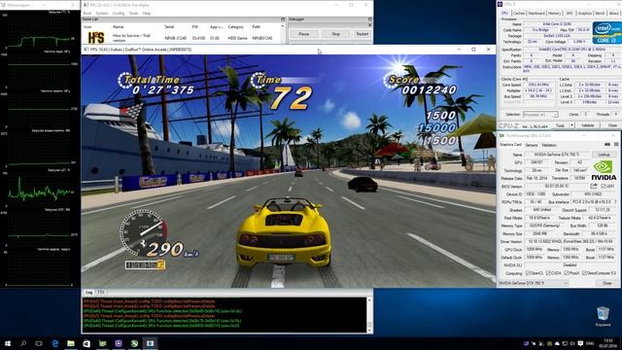Click the Game List vertical scrollbar
The height and width of the screenshot is (350, 622).
pyautogui.click(x=283, y=34)
